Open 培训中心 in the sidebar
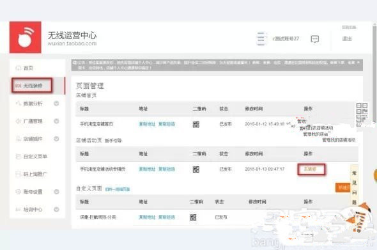 (x=33, y=209)
